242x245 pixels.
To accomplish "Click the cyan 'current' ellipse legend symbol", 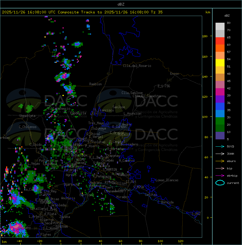I will click(x=220, y=183).
